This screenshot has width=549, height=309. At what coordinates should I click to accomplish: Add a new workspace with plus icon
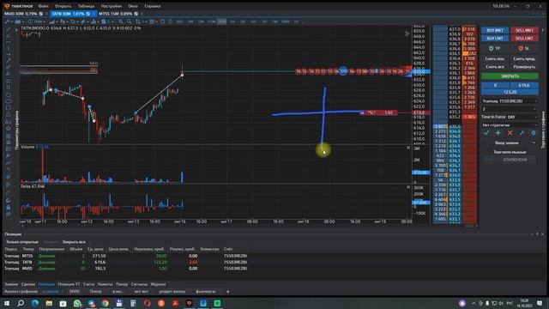pos(227,292)
